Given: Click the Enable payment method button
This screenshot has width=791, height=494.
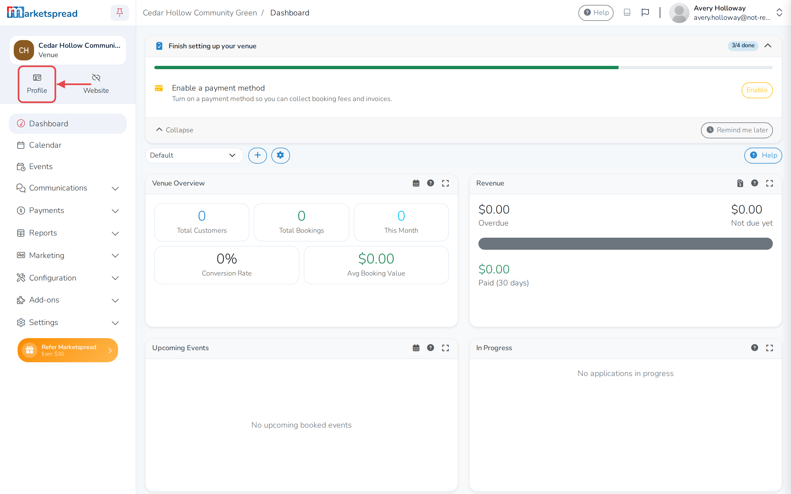Looking at the screenshot, I should (x=757, y=90).
